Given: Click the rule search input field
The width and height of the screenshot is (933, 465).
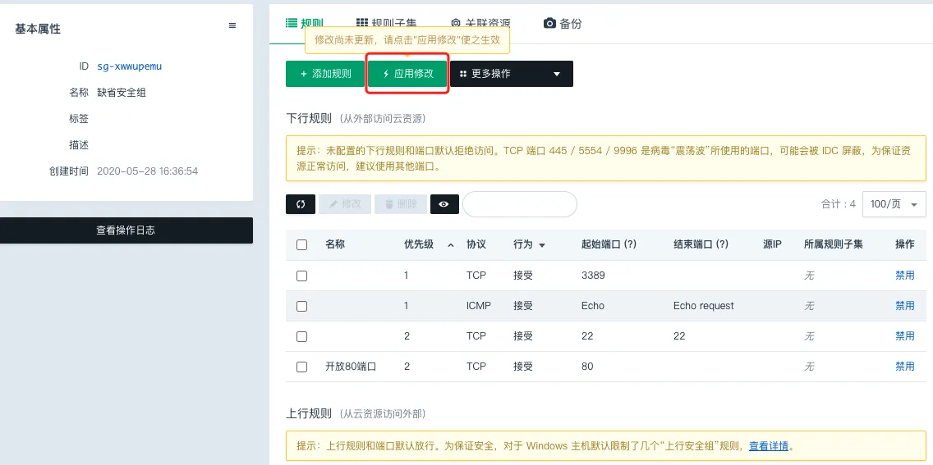Looking at the screenshot, I should [519, 204].
